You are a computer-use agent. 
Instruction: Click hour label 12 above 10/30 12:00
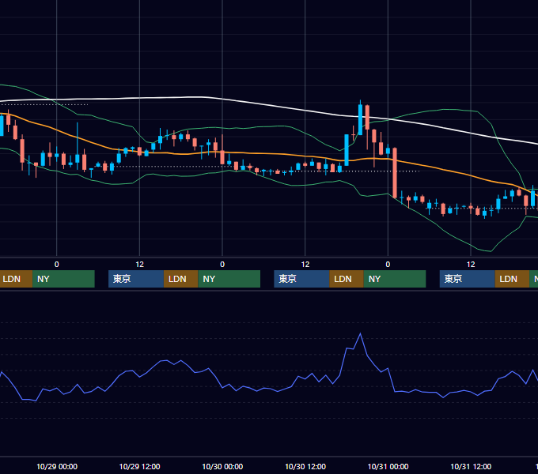(305, 265)
